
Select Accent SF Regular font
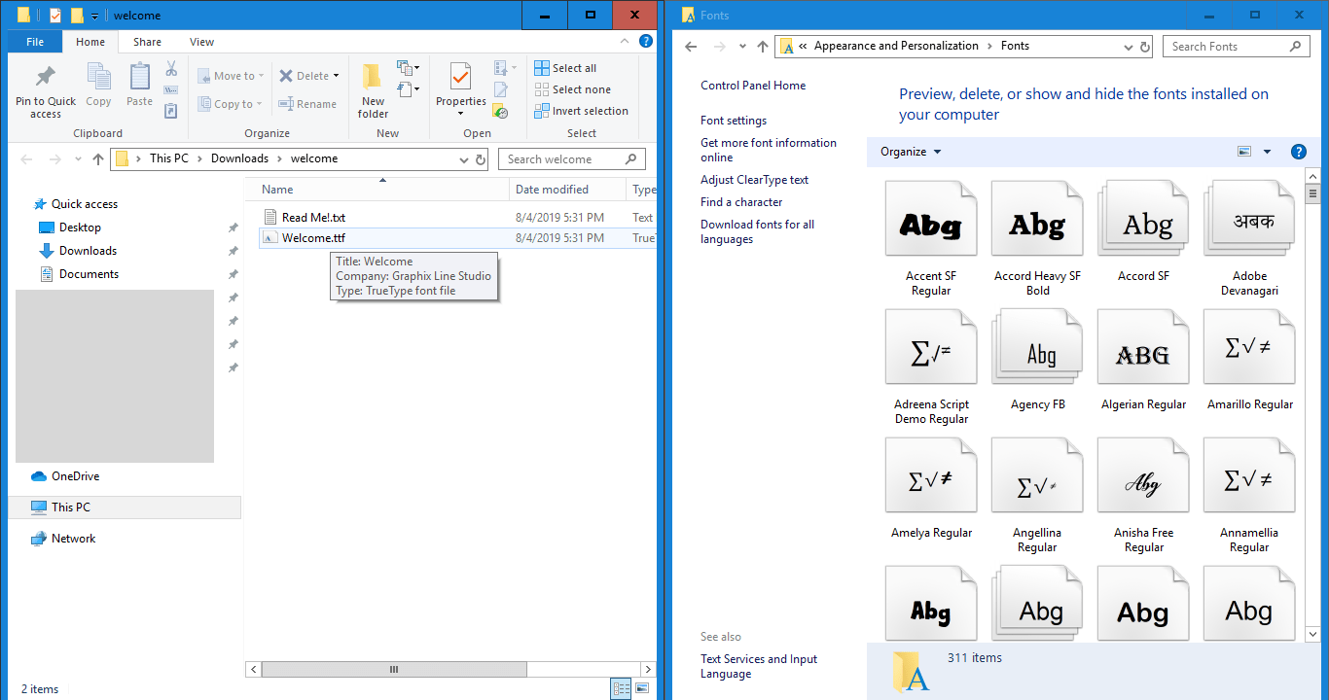point(931,239)
